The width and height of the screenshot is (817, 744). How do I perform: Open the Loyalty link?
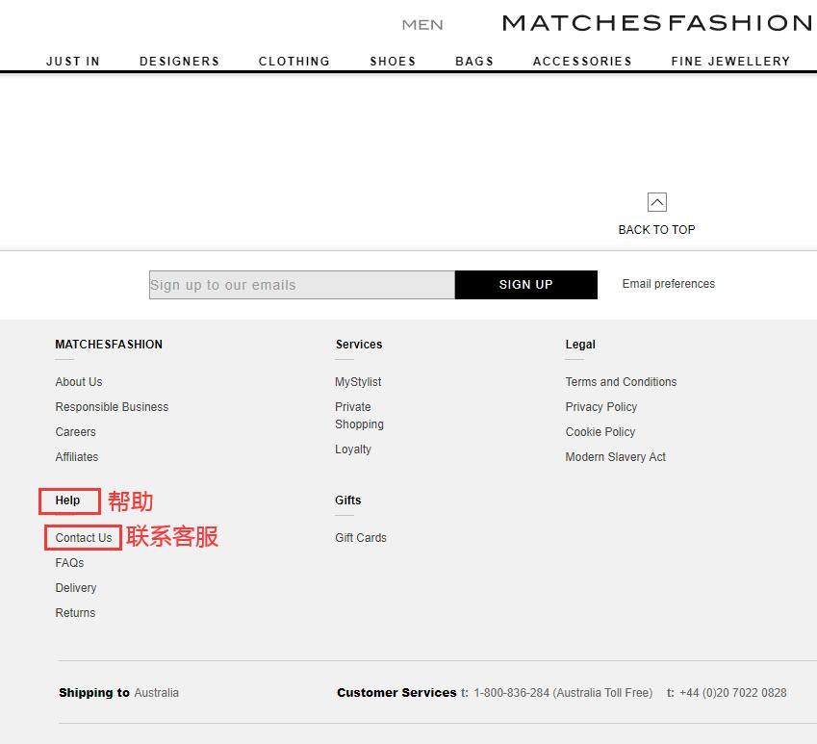click(353, 449)
